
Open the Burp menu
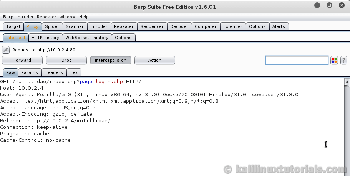point(8,17)
